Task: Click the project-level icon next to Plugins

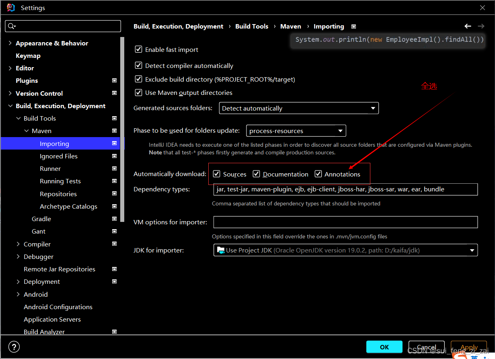Action: click(x=114, y=80)
